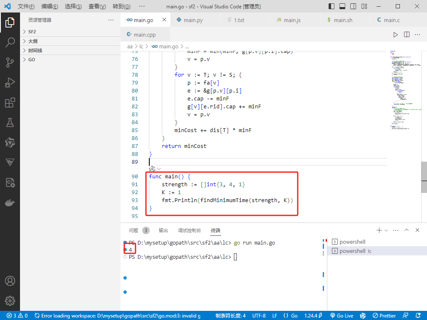Open the 选择(S) menu
Viewport: 427px width, 320px height.
click(x=73, y=6)
